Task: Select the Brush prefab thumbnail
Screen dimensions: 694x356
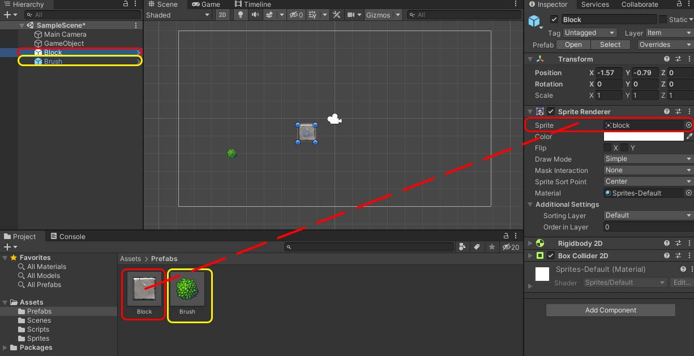Action: [x=187, y=289]
